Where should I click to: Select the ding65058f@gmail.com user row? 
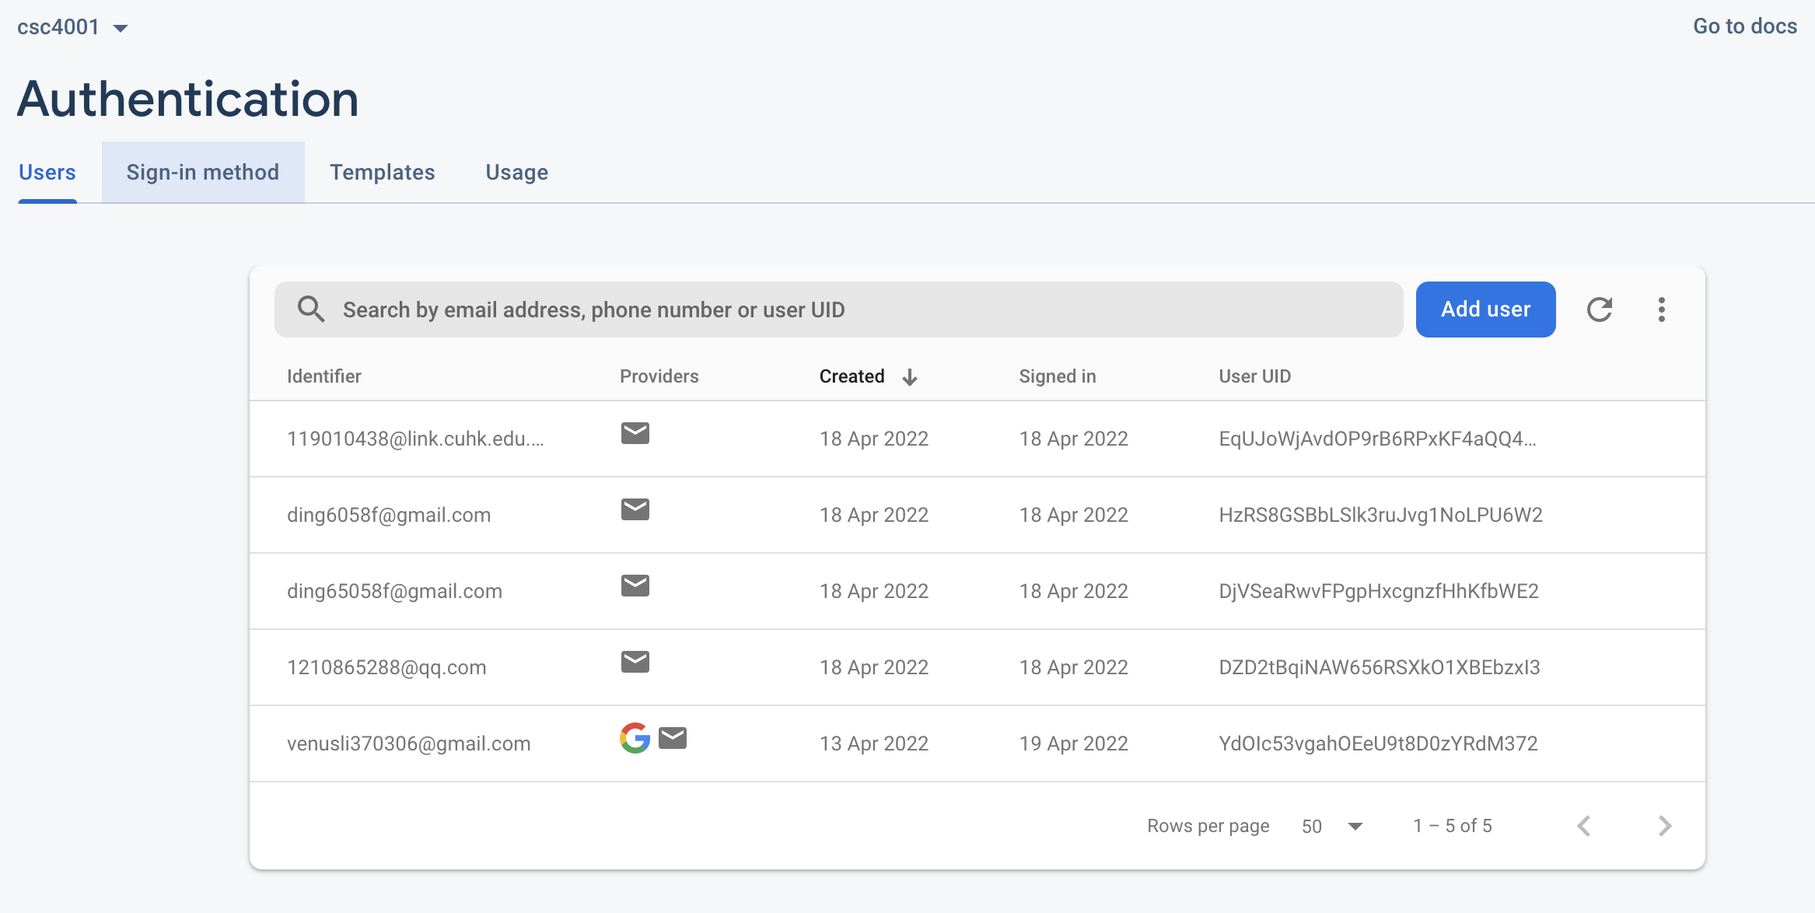click(394, 591)
